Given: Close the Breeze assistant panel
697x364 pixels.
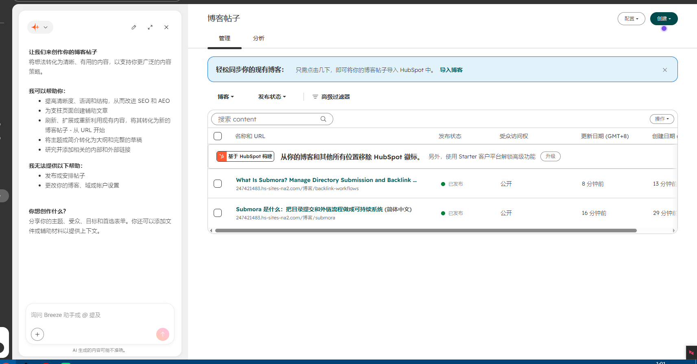Looking at the screenshot, I should 166,27.
